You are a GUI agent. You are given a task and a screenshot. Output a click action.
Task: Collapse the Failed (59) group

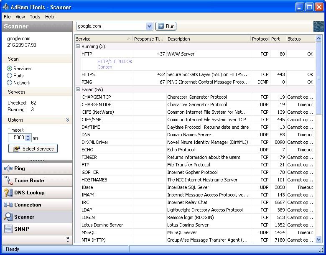pyautogui.click(x=78, y=89)
